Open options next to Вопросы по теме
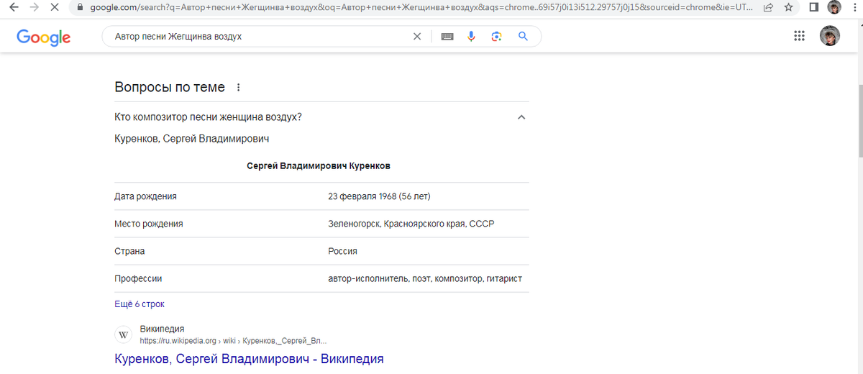863x374 pixels. (239, 88)
